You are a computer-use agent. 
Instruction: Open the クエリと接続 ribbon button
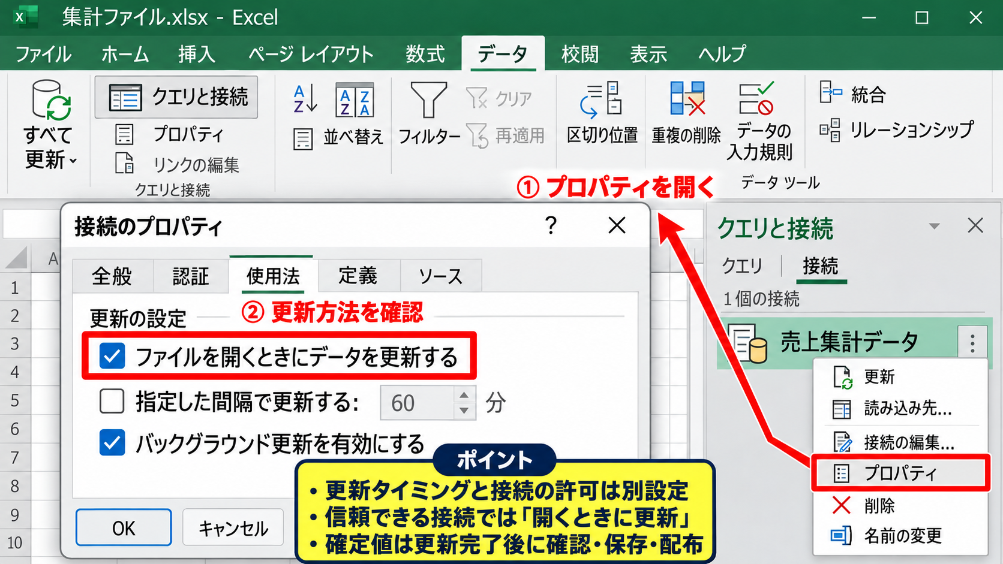(x=176, y=97)
